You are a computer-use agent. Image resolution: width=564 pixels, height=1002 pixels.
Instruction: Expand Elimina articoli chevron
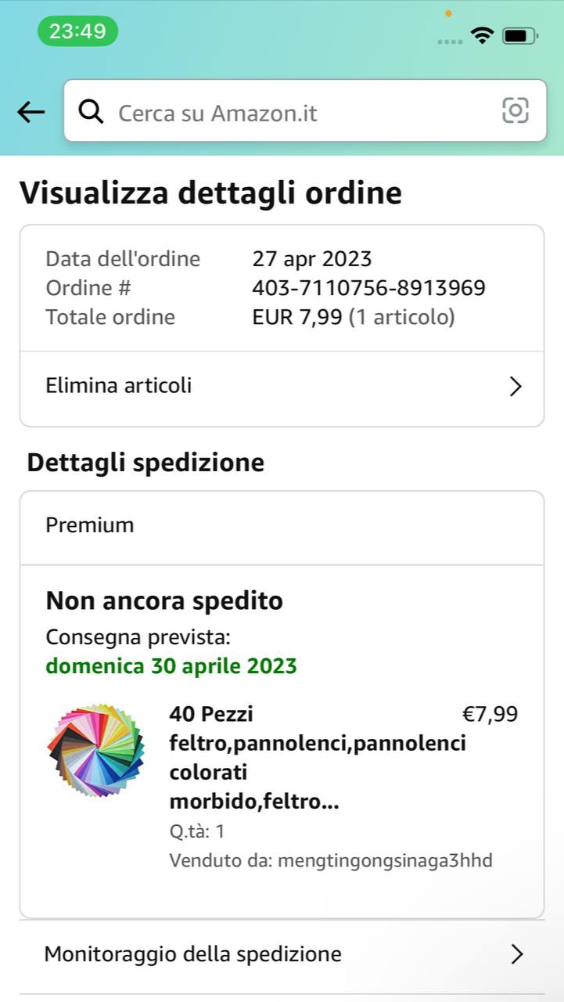(516, 387)
